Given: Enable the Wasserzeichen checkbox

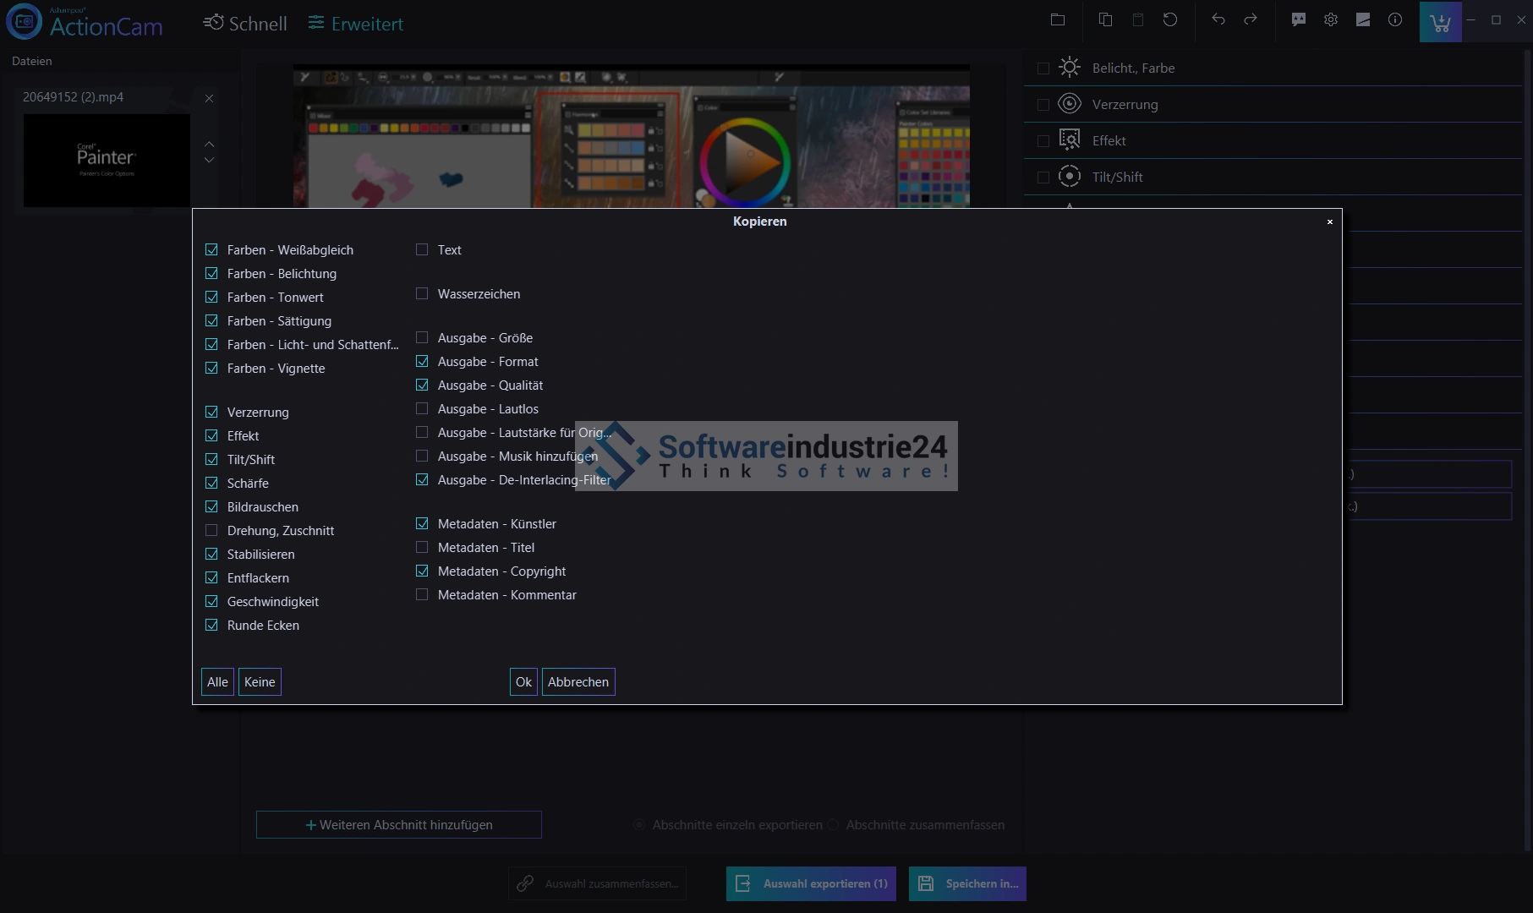Looking at the screenshot, I should pos(422,294).
